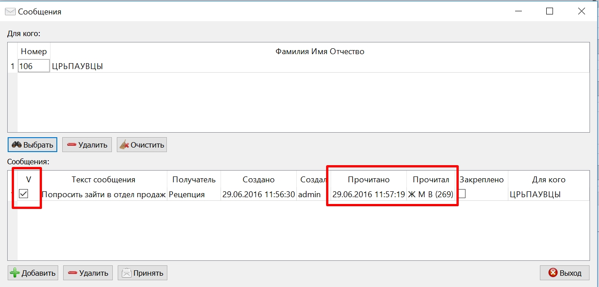Click the V column header
599x287 pixels.
click(x=29, y=180)
